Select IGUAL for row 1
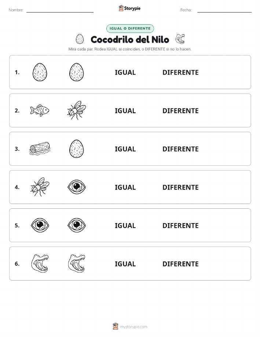Viewport: 260px width, 337px height. click(125, 72)
